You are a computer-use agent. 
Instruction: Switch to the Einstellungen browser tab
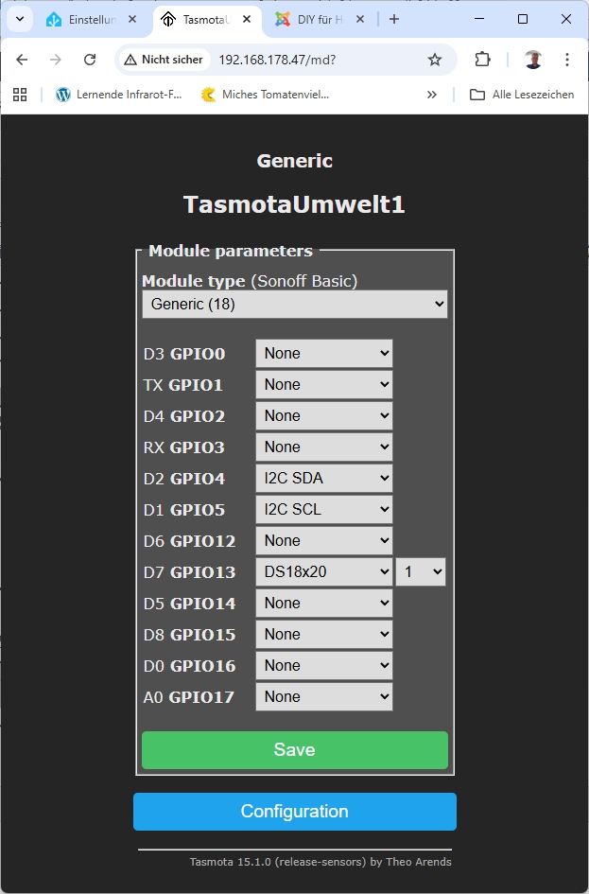coord(92,19)
